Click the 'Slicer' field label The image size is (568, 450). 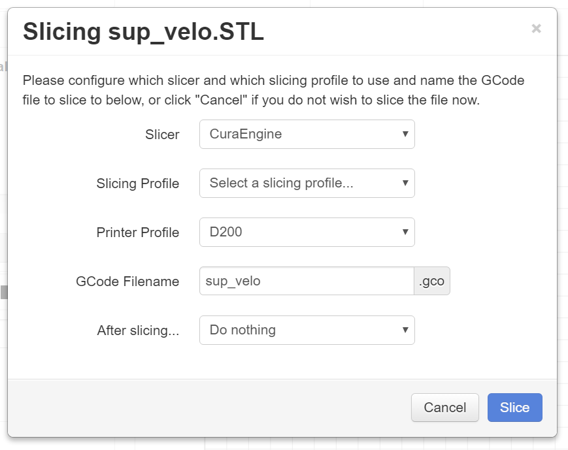(x=162, y=135)
